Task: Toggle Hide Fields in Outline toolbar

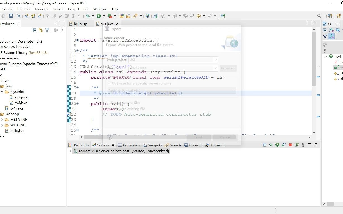Action: click(338, 30)
